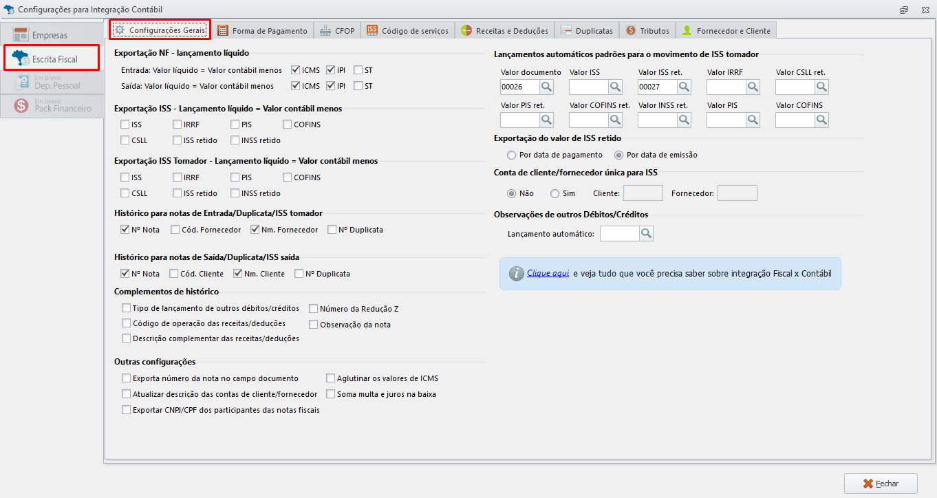Choose Sim for conta única ISS
Viewport: 937px width, 498px height.
(555, 193)
